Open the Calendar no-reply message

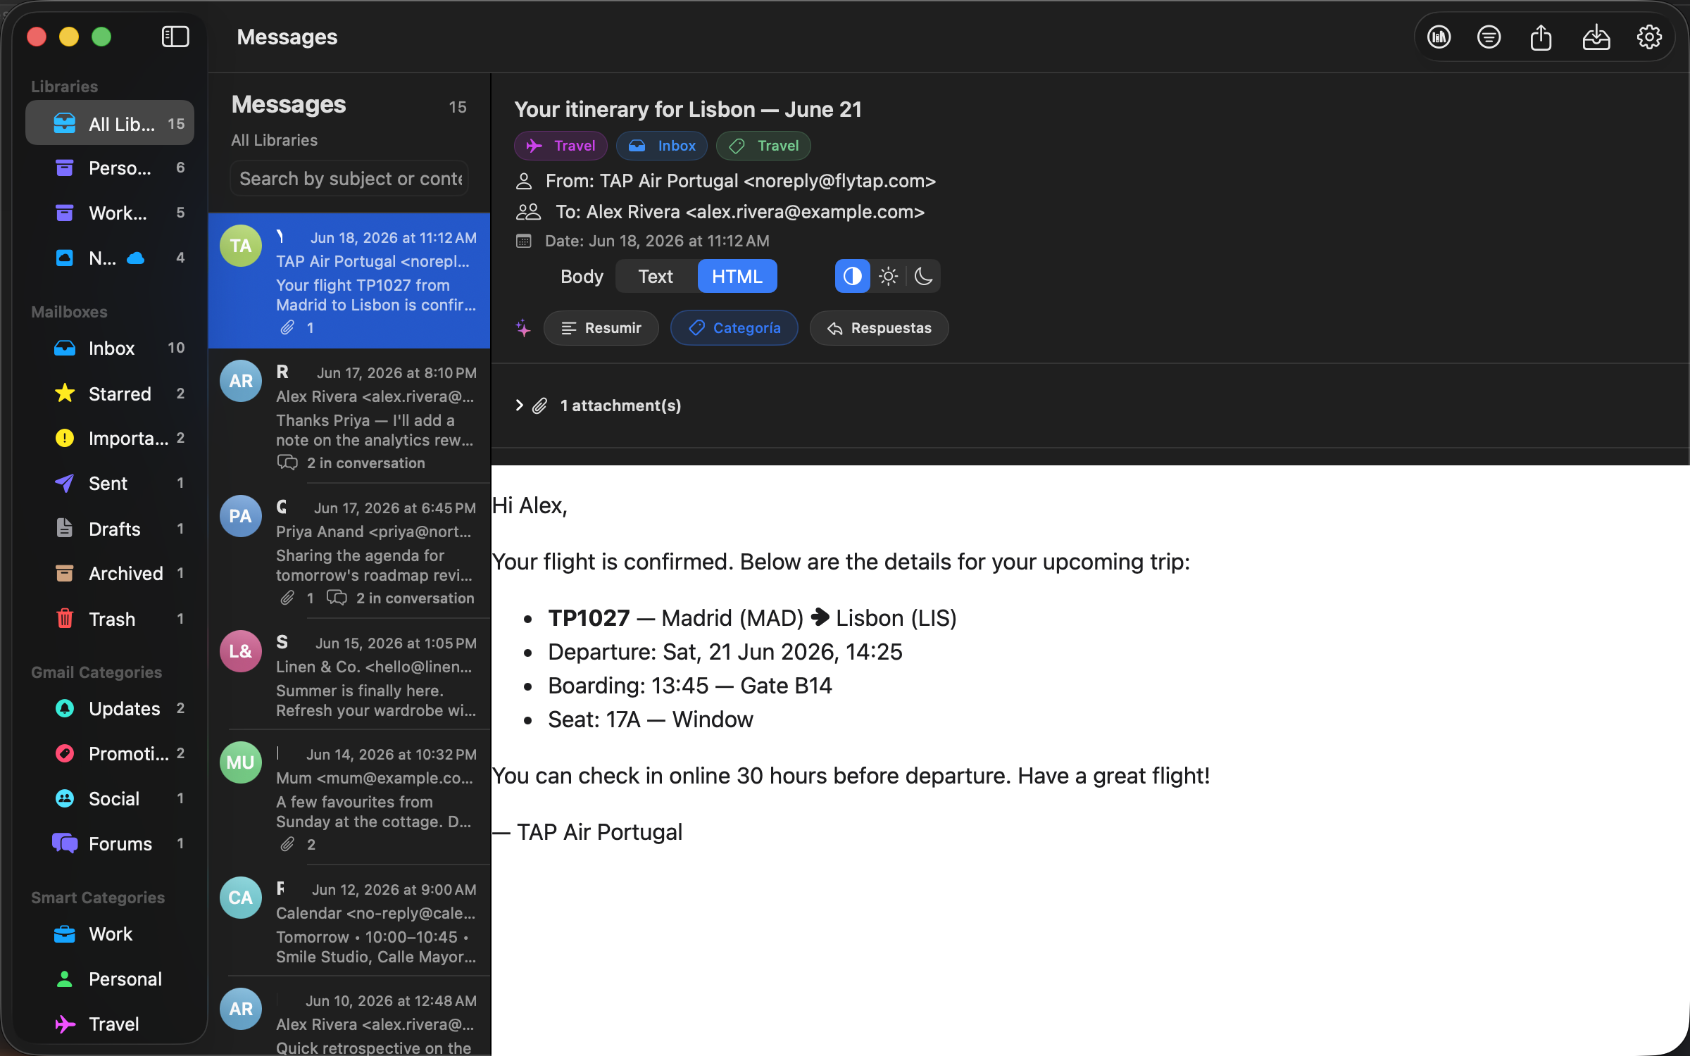tap(349, 921)
